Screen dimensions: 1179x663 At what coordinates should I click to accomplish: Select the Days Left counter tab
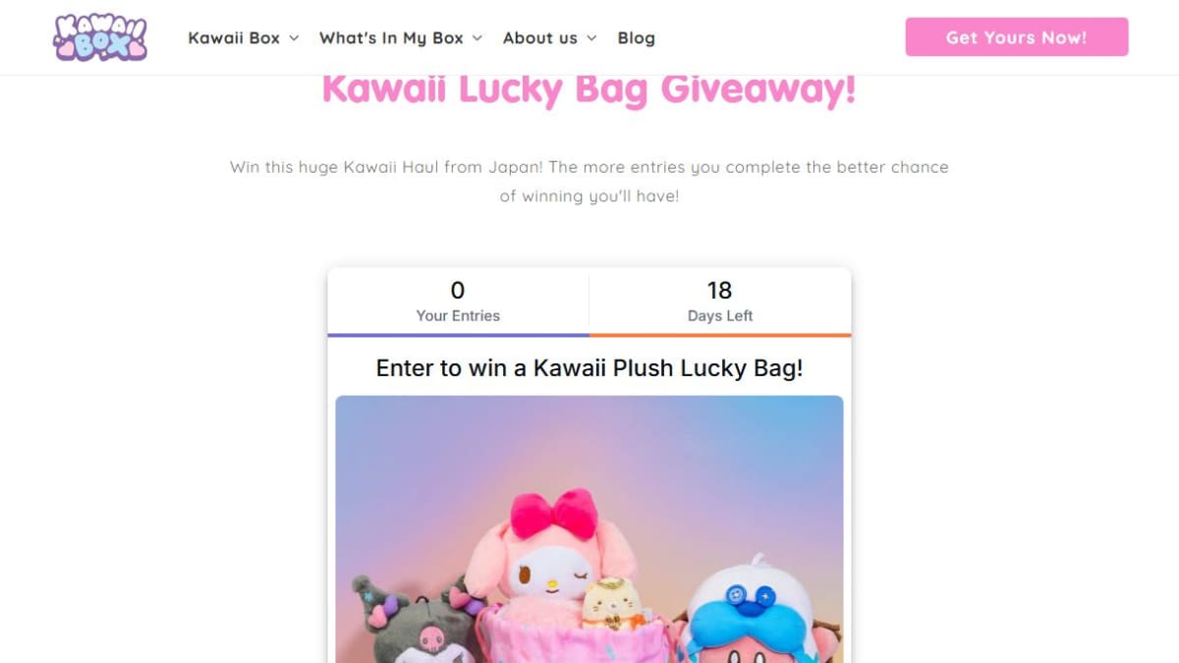[720, 301]
